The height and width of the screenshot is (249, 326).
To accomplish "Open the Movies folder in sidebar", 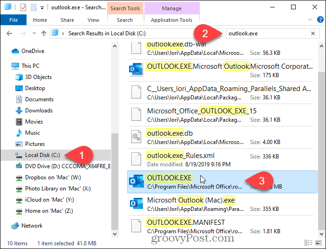I will pos(34,122).
